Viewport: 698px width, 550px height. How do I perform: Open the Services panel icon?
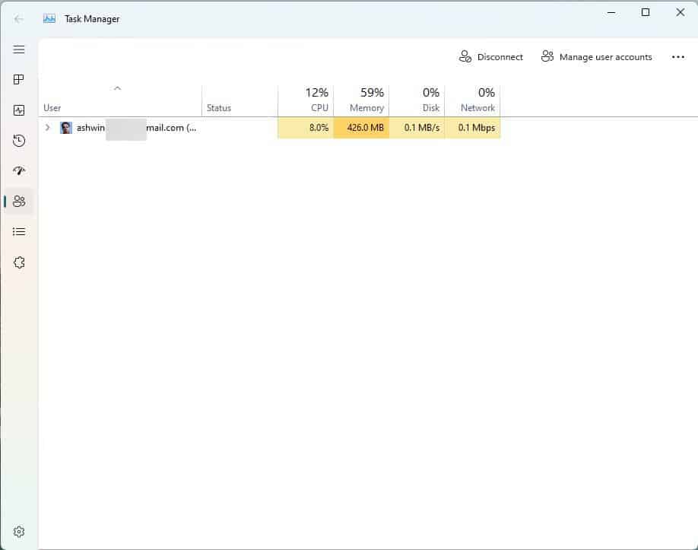(19, 262)
